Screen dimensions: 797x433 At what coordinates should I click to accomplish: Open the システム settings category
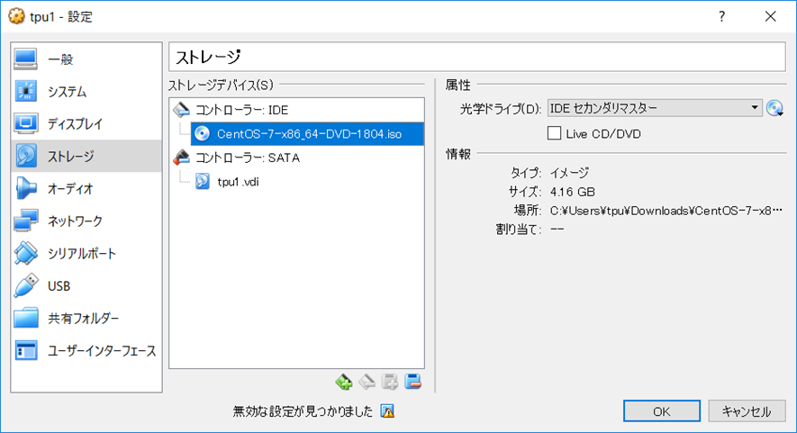pyautogui.click(x=67, y=92)
